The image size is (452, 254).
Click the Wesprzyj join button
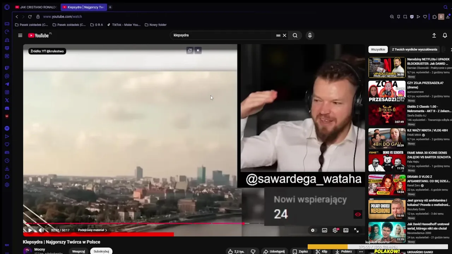coord(78,252)
